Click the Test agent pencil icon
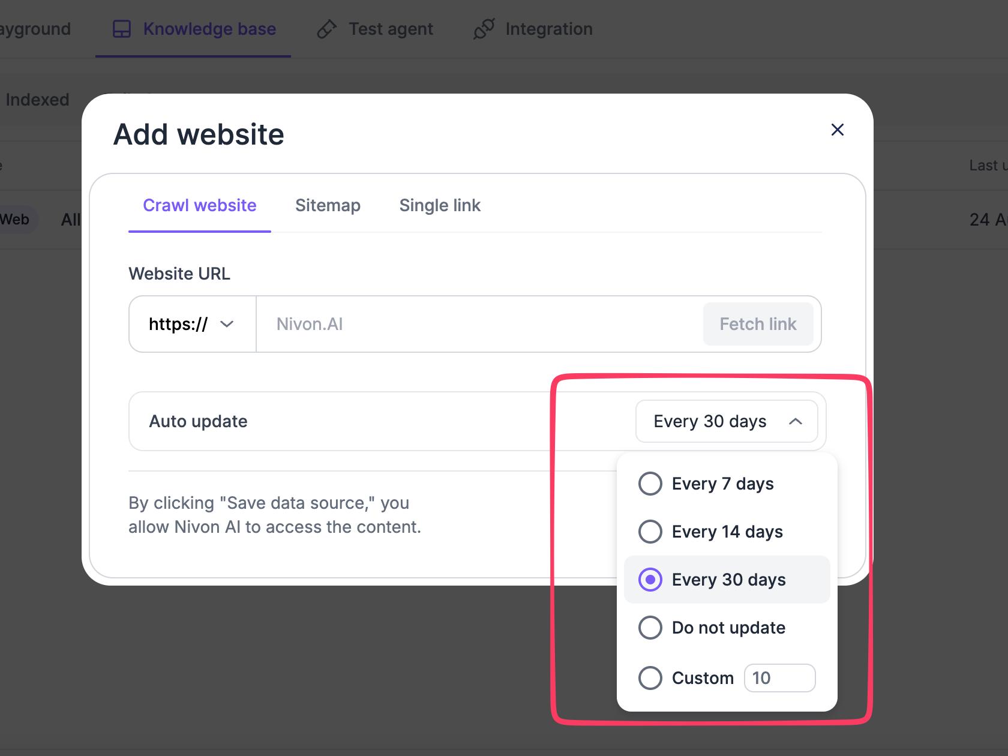Screen dimensions: 1008x756 [327, 29]
